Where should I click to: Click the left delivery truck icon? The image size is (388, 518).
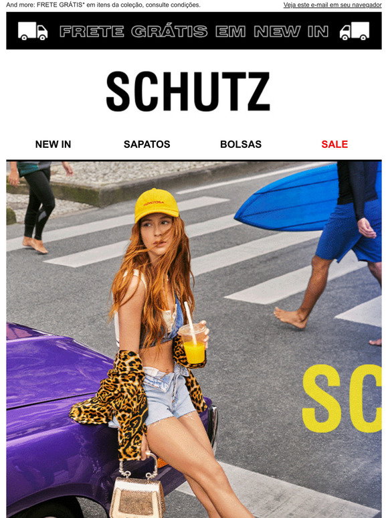(x=32, y=31)
